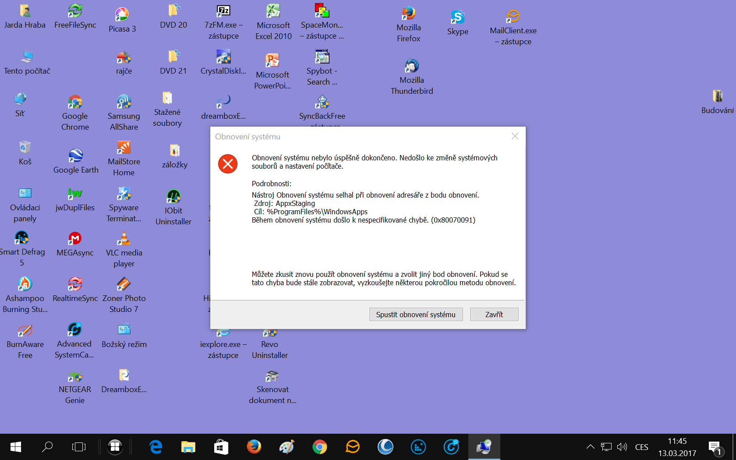736x460 pixels.
Task: Open Firefox from the taskbar
Action: [254, 447]
